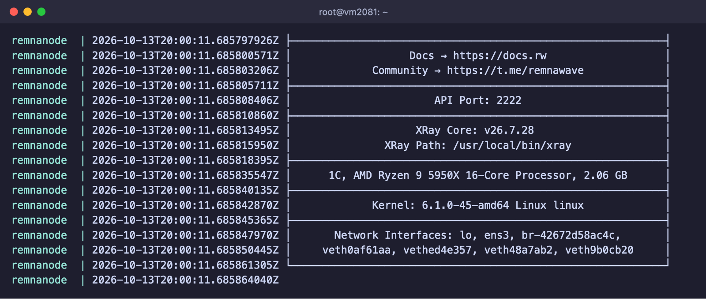Click timestamp ending 685840135Z
The width and height of the screenshot is (706, 299).
(185, 190)
